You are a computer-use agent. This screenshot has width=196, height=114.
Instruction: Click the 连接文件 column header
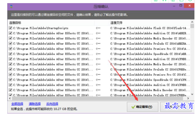click(116, 23)
